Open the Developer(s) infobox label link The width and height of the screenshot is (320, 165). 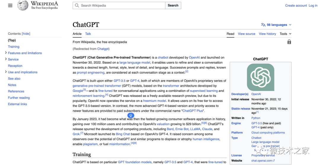click(x=240, y=94)
